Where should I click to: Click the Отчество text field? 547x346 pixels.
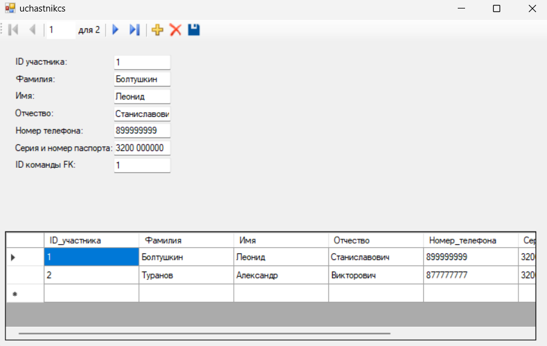point(142,114)
